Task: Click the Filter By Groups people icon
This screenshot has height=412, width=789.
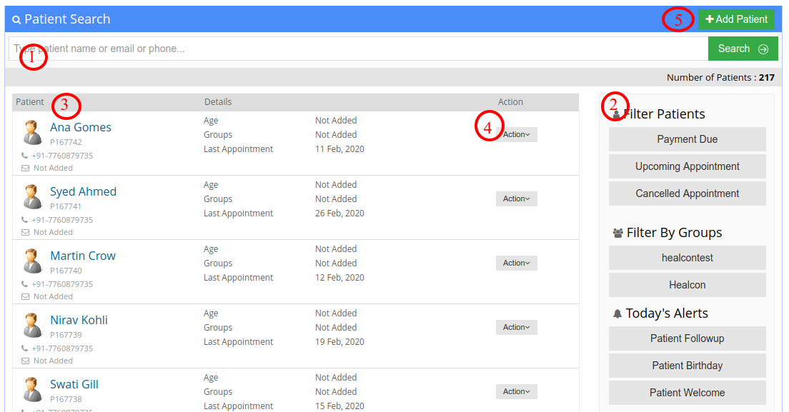Action: click(x=618, y=233)
